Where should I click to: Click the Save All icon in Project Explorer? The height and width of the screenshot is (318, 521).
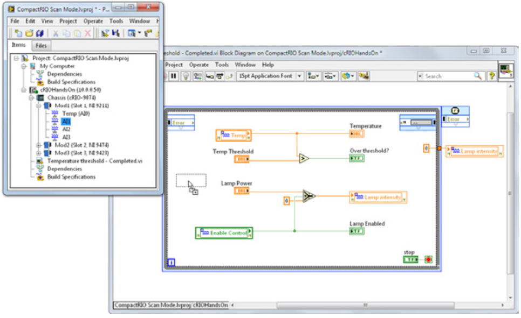pos(39,32)
